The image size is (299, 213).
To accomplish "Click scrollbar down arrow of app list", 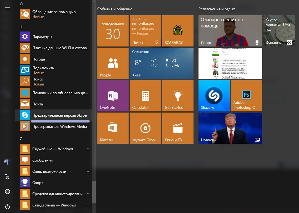I will click(x=94, y=211).
